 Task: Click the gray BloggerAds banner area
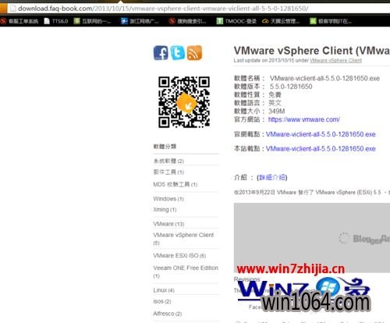point(312,238)
